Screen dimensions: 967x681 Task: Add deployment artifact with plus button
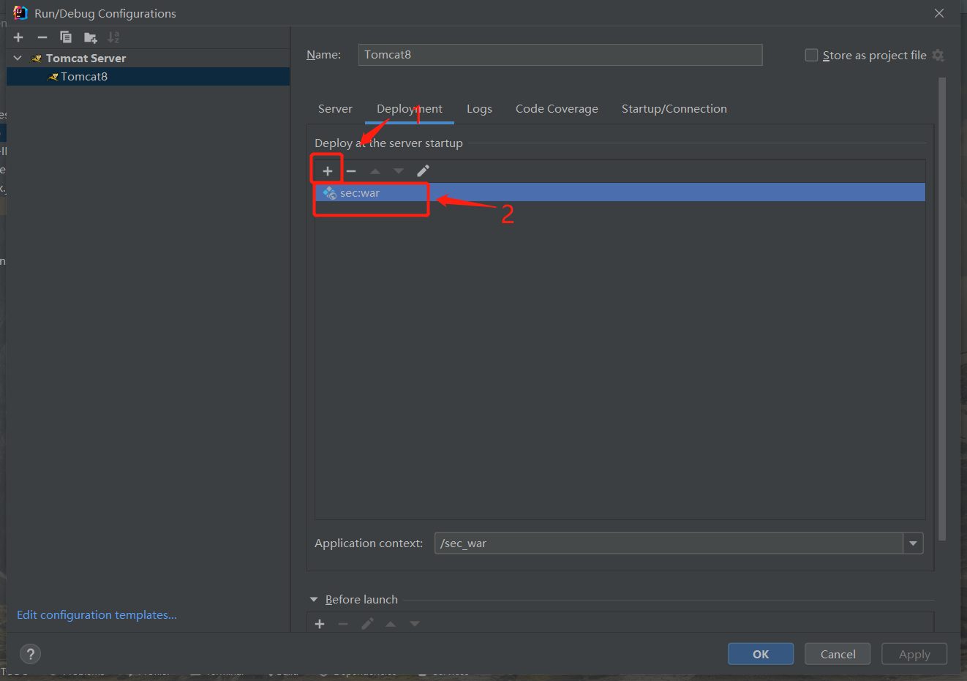point(328,171)
